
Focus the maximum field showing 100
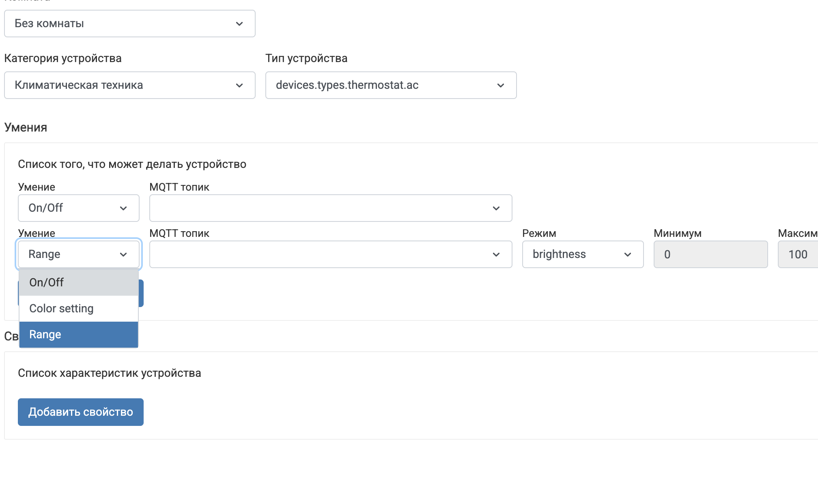pos(798,254)
